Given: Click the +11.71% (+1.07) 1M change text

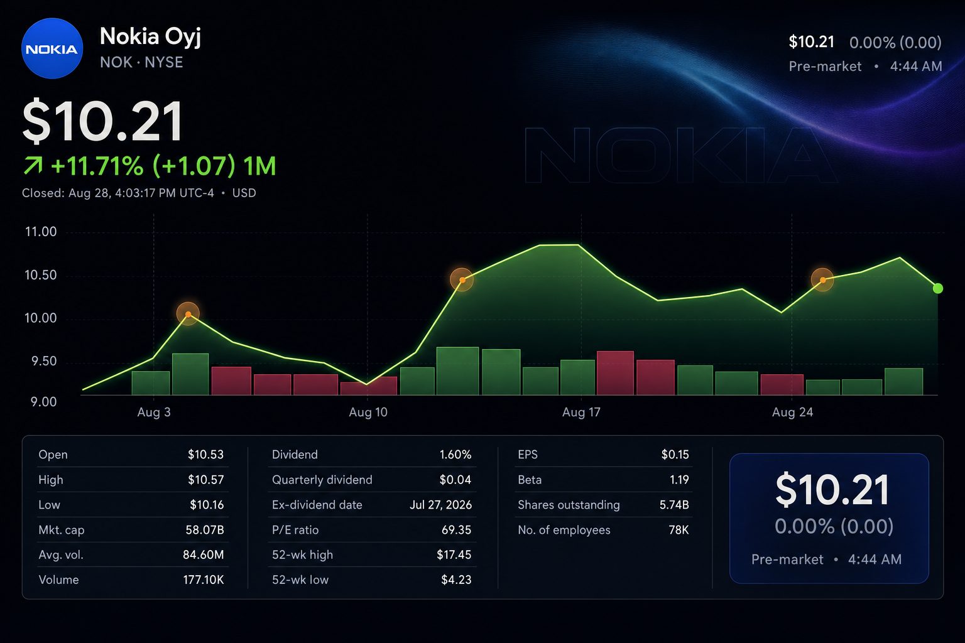Looking at the screenshot, I should click(163, 166).
